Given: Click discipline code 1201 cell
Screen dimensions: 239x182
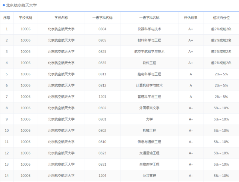Looking at the screenshot, I should click(x=103, y=97).
